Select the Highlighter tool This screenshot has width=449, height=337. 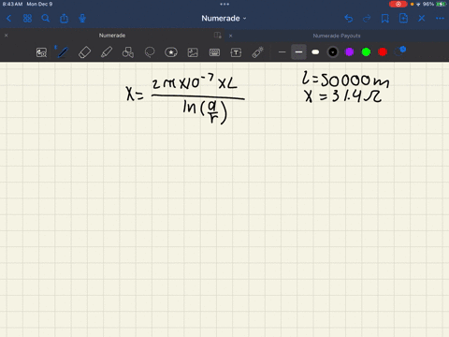click(x=107, y=52)
